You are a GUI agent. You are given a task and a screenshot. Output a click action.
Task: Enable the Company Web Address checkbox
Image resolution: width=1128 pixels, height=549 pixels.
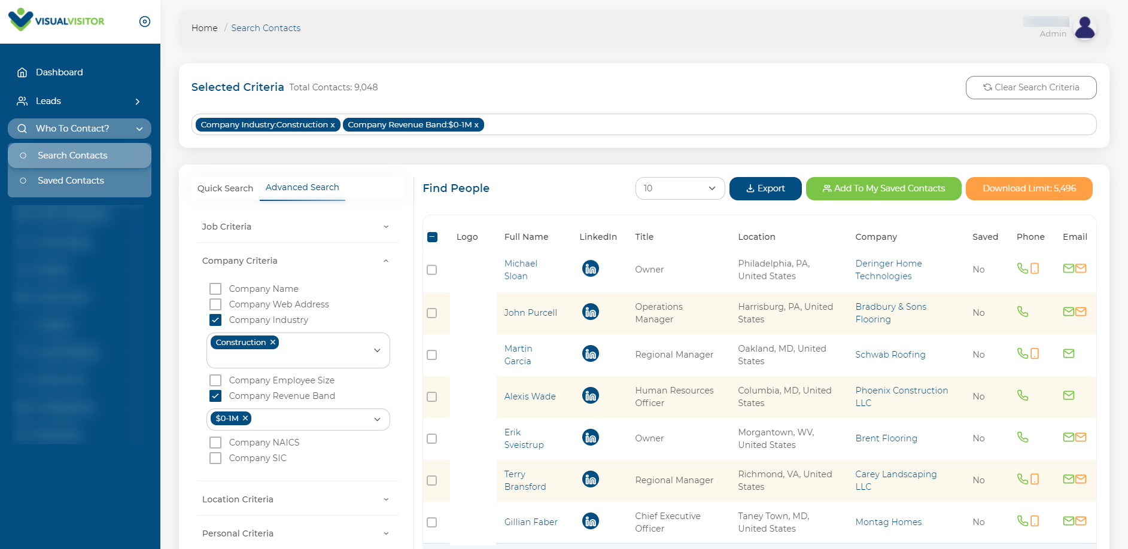(215, 304)
